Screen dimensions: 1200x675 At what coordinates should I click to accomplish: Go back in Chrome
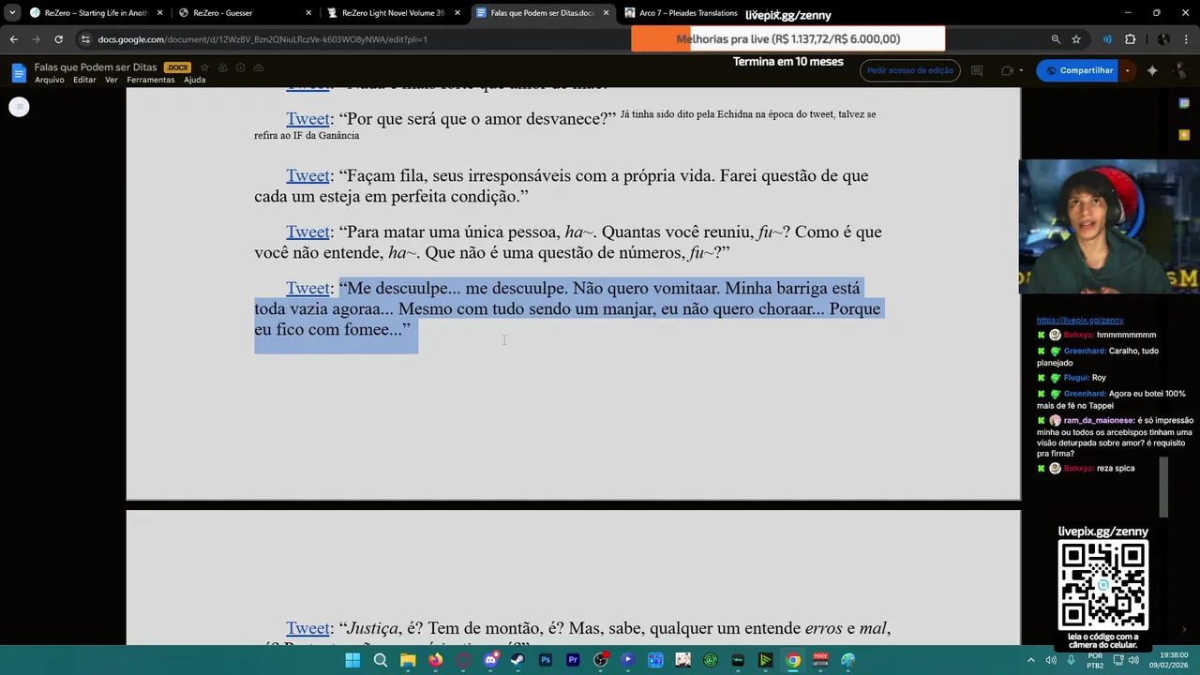(13, 39)
